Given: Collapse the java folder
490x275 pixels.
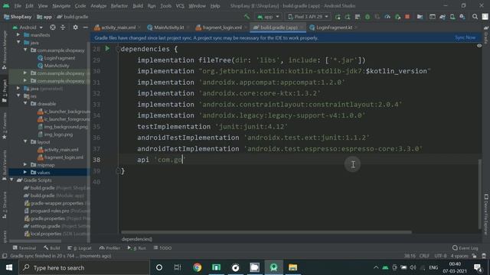Looking at the screenshot, I should [18, 43].
